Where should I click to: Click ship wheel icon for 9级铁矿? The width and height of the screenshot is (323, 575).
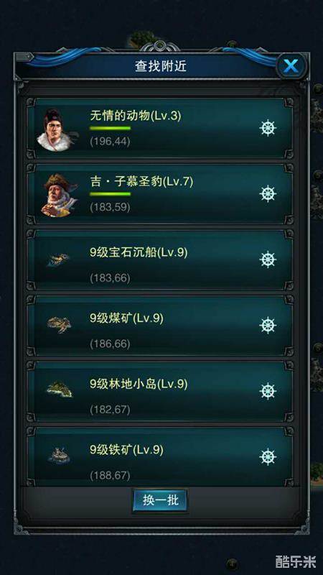(x=268, y=457)
